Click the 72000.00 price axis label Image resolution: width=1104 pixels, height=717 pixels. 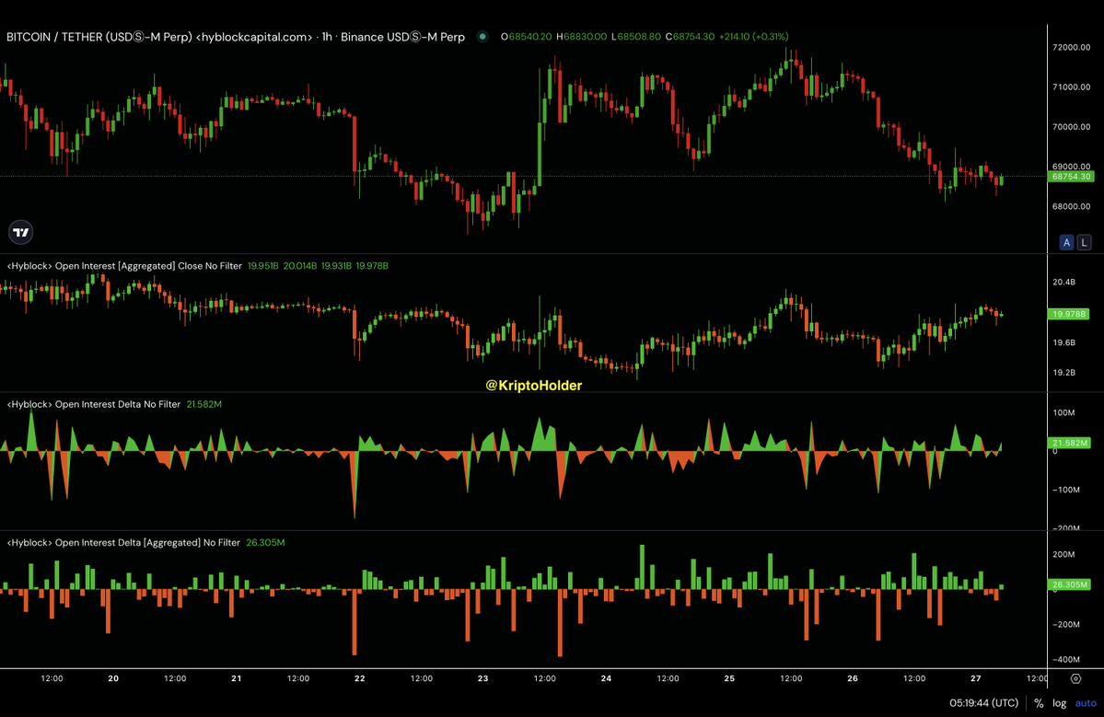1071,47
